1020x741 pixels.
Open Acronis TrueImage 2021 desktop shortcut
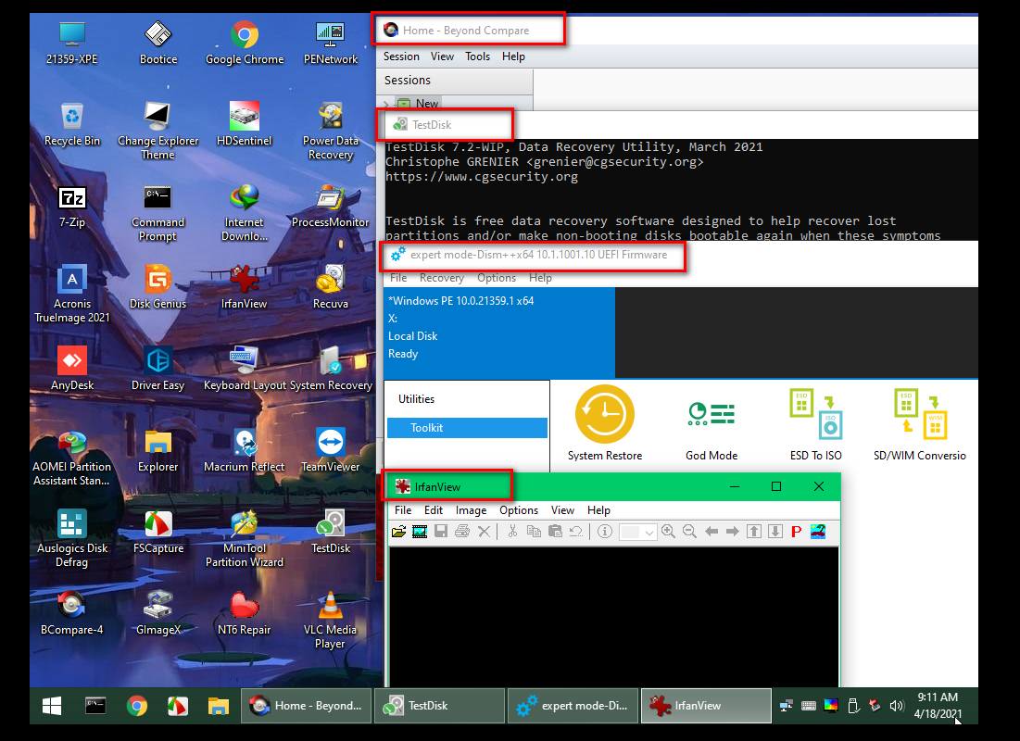[72, 294]
